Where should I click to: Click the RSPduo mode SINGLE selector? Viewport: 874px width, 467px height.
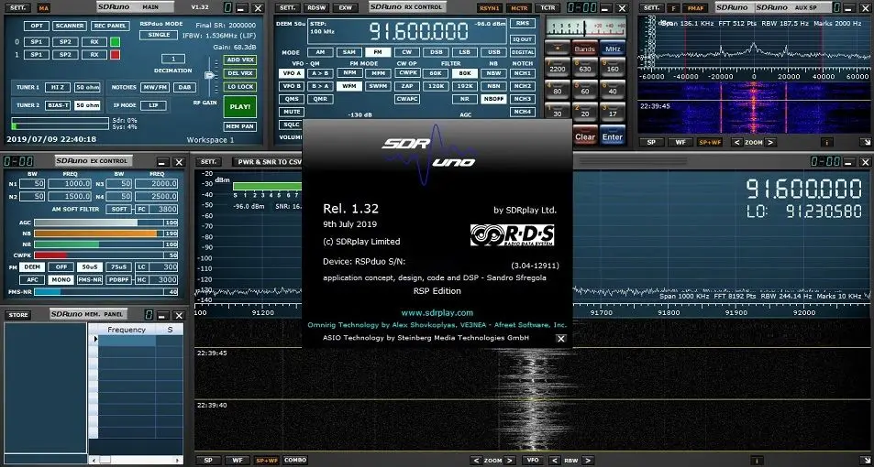click(x=157, y=35)
